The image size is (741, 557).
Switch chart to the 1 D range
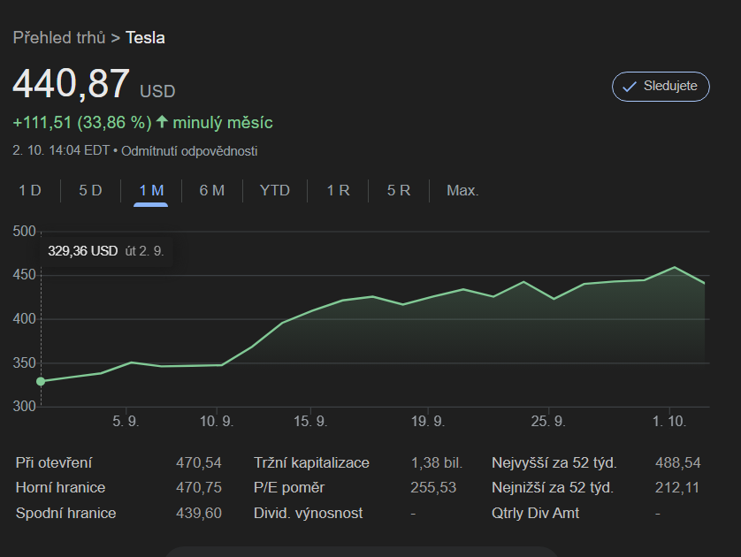tap(30, 190)
